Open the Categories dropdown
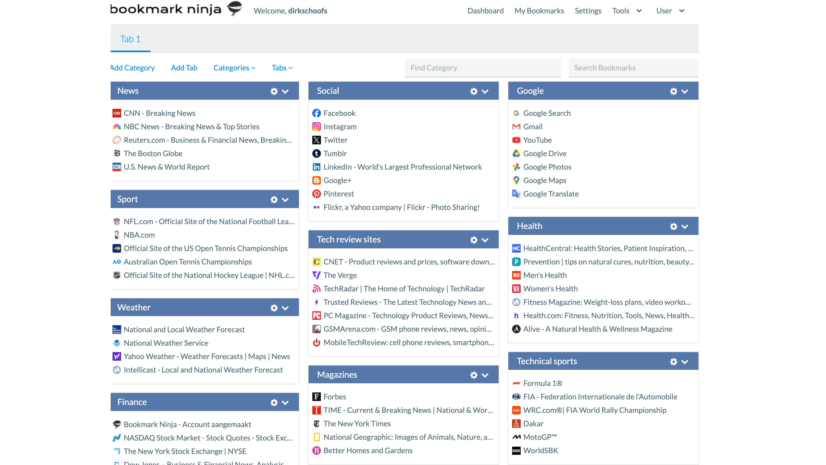This screenshot has width=826, height=465. (234, 68)
